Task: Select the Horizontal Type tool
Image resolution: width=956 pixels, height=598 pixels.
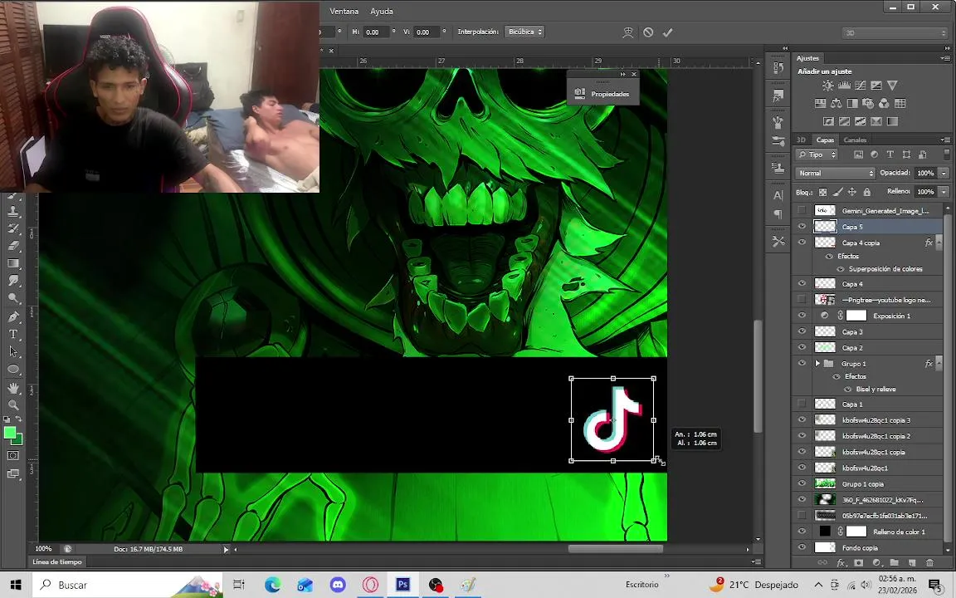Action: [x=13, y=335]
